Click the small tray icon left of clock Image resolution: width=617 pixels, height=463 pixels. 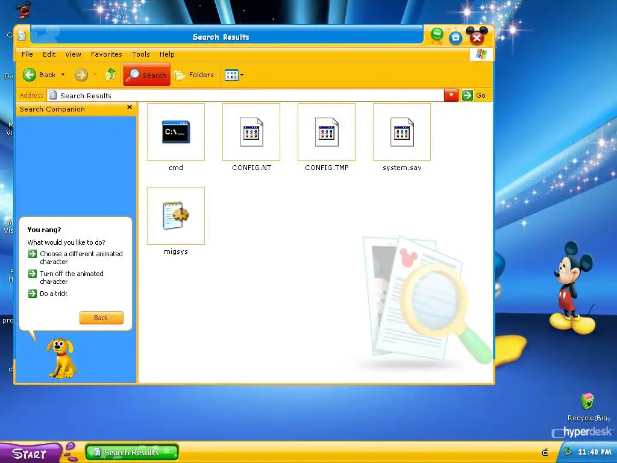(x=545, y=452)
